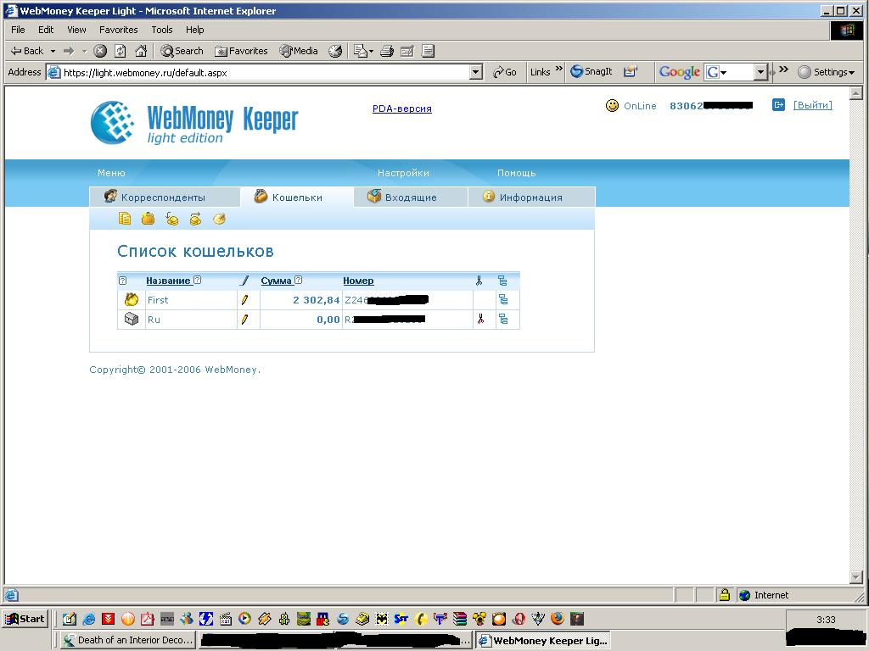Click the logout door icon near Выйти

coord(778,104)
